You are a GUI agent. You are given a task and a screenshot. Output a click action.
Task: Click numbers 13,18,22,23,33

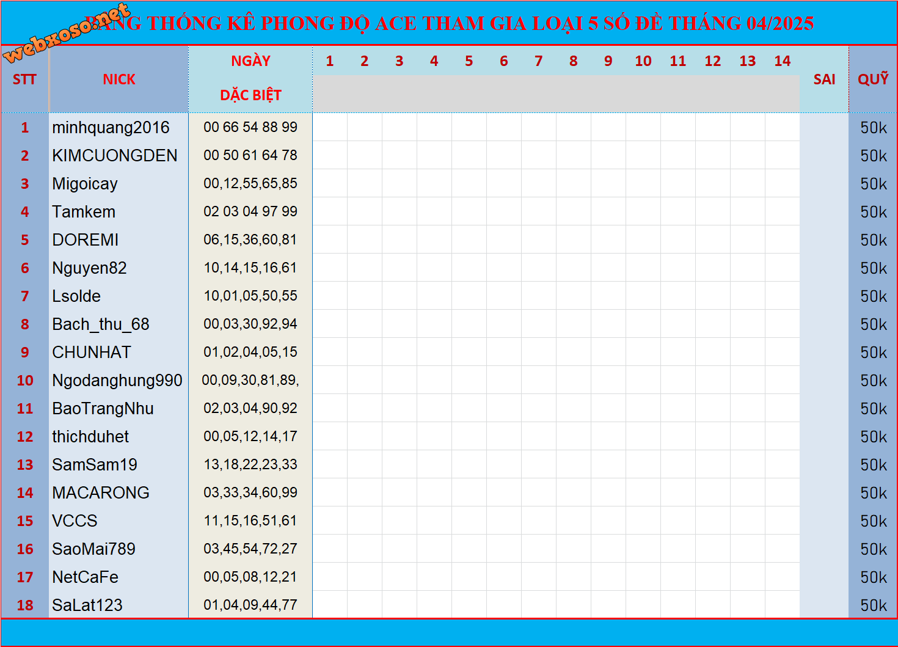(250, 464)
